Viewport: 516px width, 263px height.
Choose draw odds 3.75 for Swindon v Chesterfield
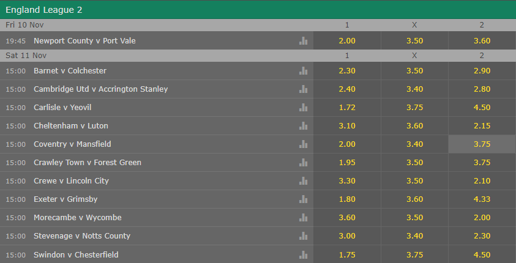(x=414, y=255)
